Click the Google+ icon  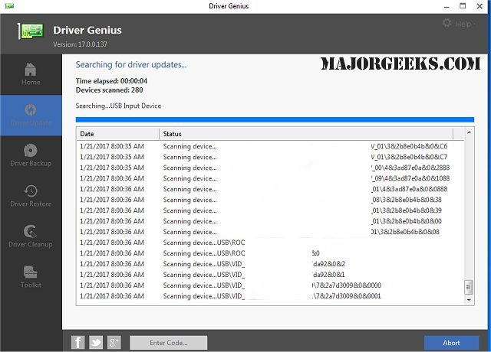[x=114, y=342]
